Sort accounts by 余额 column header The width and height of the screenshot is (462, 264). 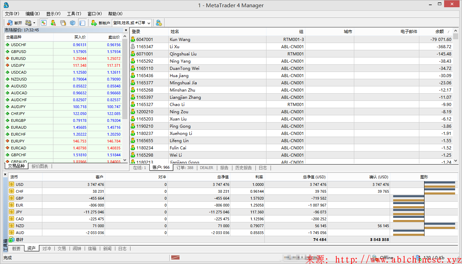coord(435,32)
